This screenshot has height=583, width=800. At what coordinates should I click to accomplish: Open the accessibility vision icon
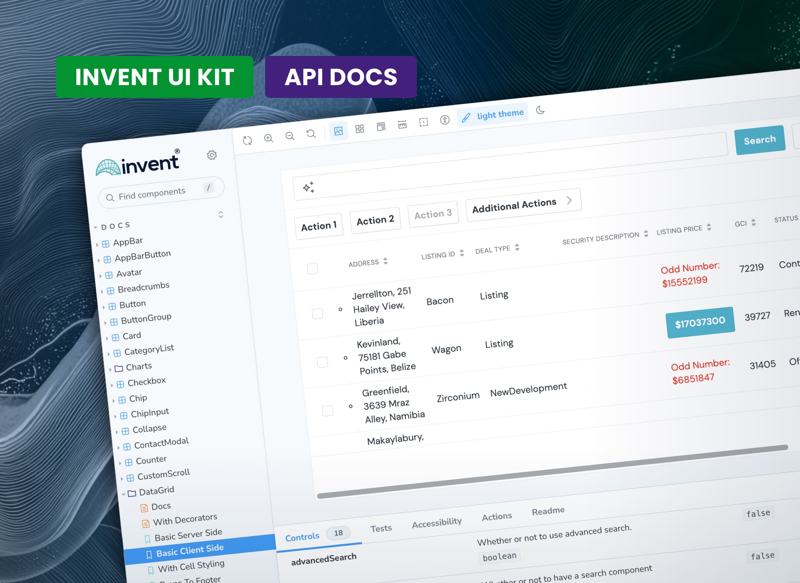point(445,120)
